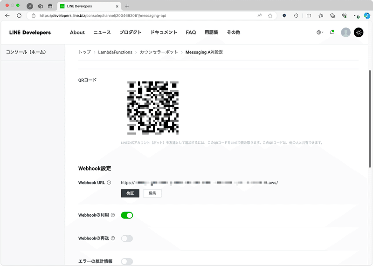Screen dimensions: 373x266
Task: Show help for Webhookの再送 question icon
Action: (113, 238)
